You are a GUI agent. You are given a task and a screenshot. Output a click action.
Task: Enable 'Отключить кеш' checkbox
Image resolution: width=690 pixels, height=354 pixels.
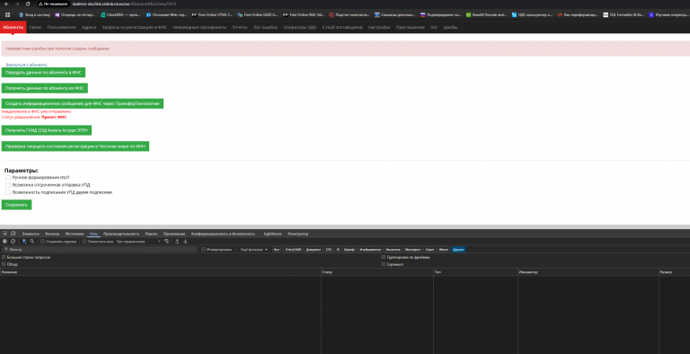pyautogui.click(x=84, y=242)
